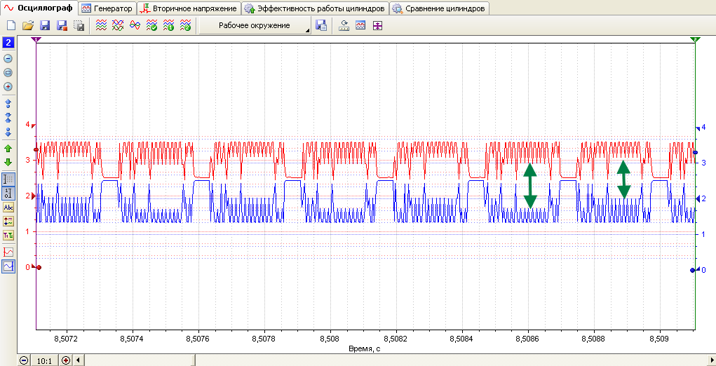
Task: Zoom out vertically with side minus icon
Action: 8,58
